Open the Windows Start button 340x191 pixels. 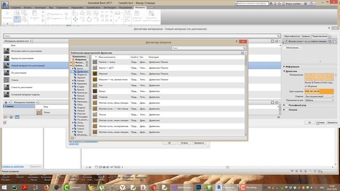pos(4,187)
